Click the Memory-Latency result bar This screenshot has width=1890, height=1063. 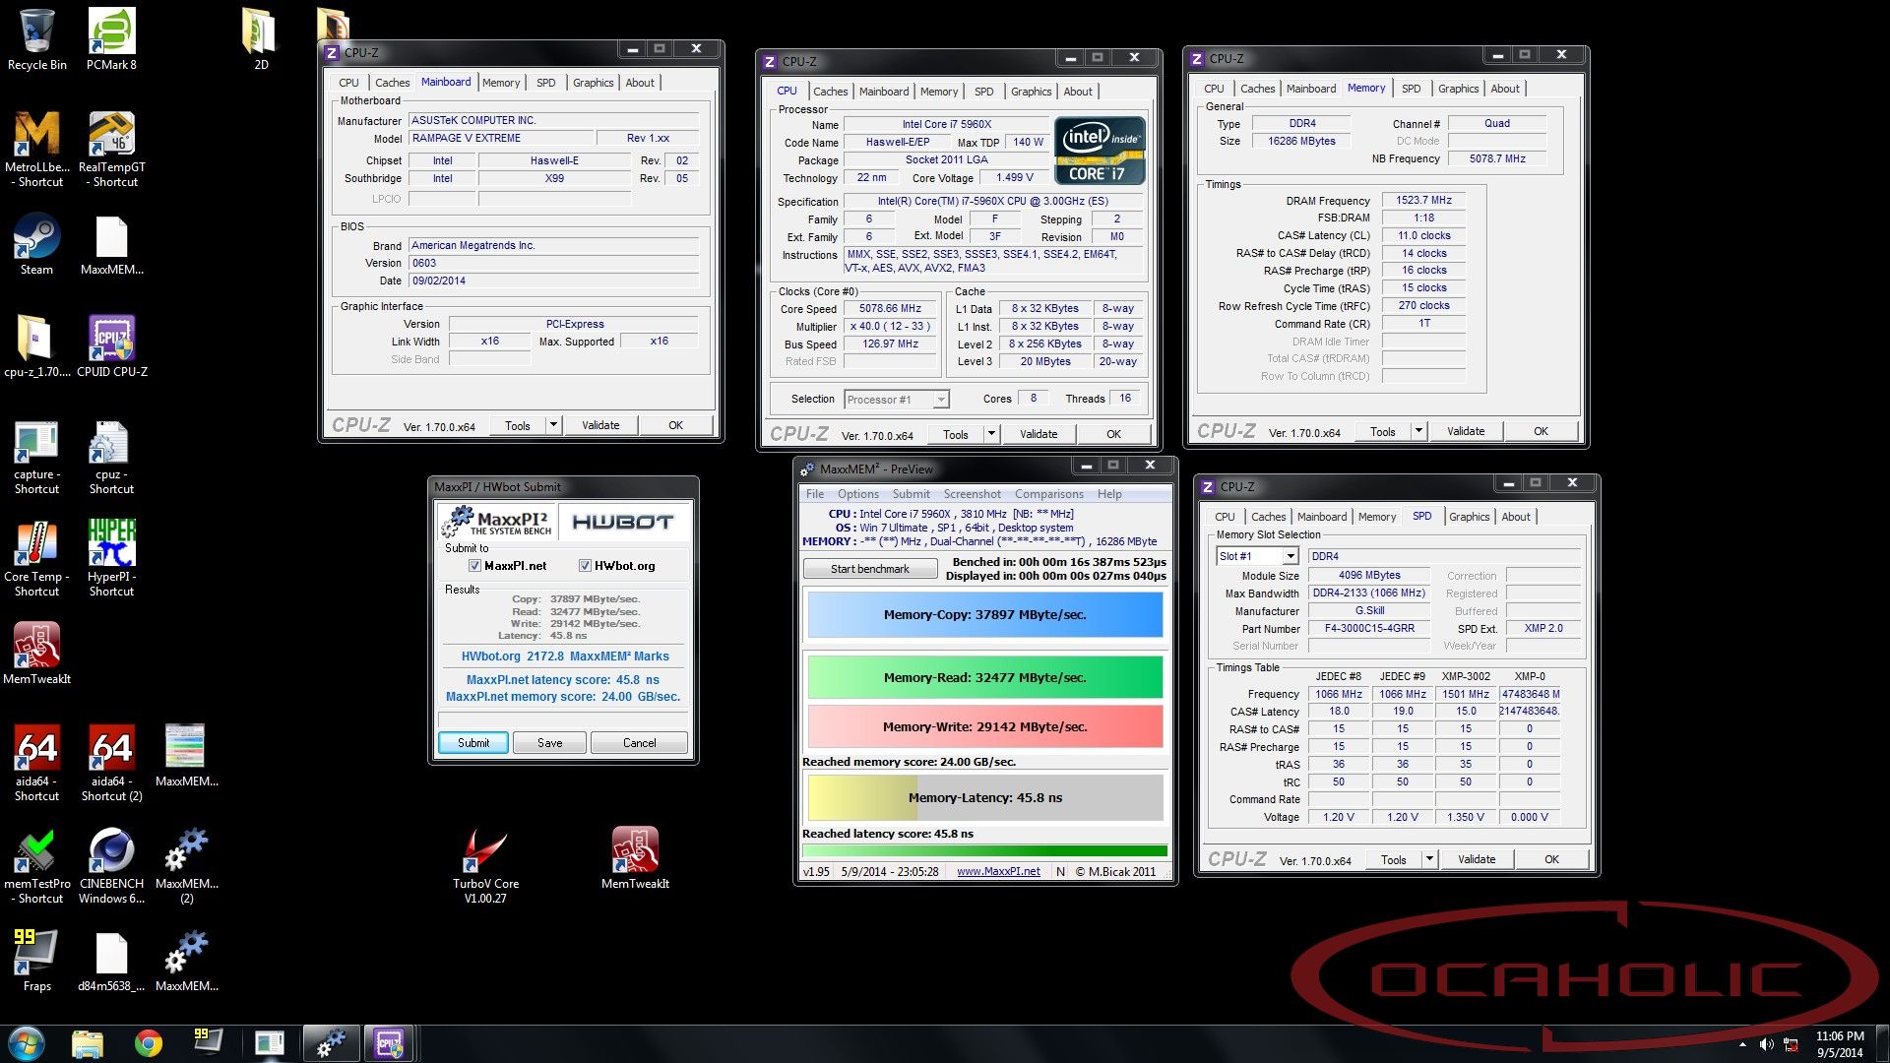pos(984,797)
